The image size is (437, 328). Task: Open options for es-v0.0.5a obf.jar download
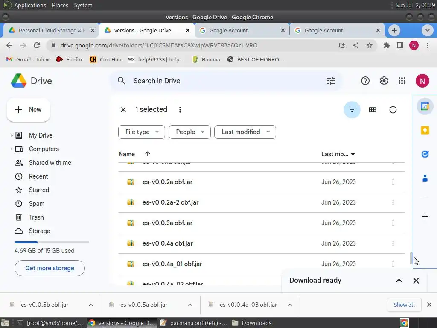tap(190, 305)
